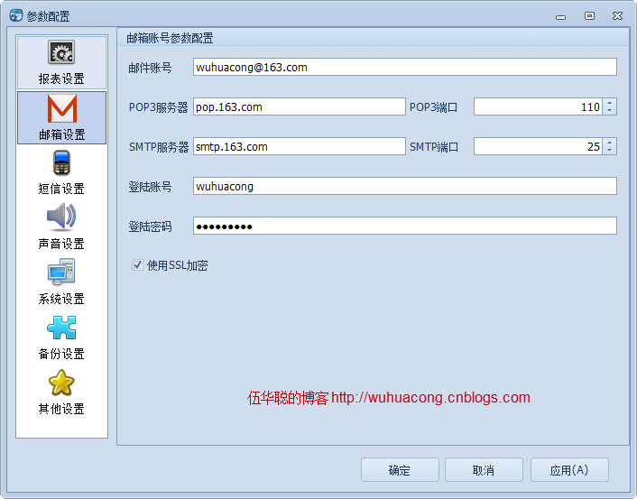Viewport: 637px width, 499px height.
Task: Focus the 邮件账号 input field
Action: 404,67
